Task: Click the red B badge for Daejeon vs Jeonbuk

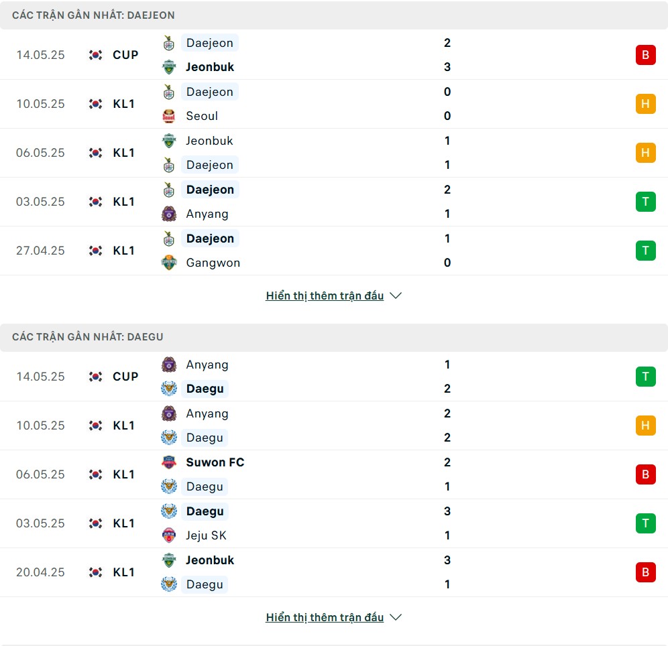Action: [x=645, y=55]
